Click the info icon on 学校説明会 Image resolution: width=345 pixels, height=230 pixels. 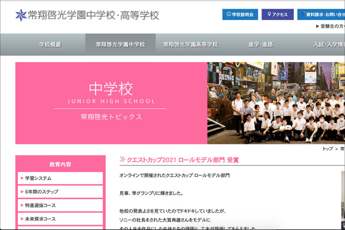(229, 14)
